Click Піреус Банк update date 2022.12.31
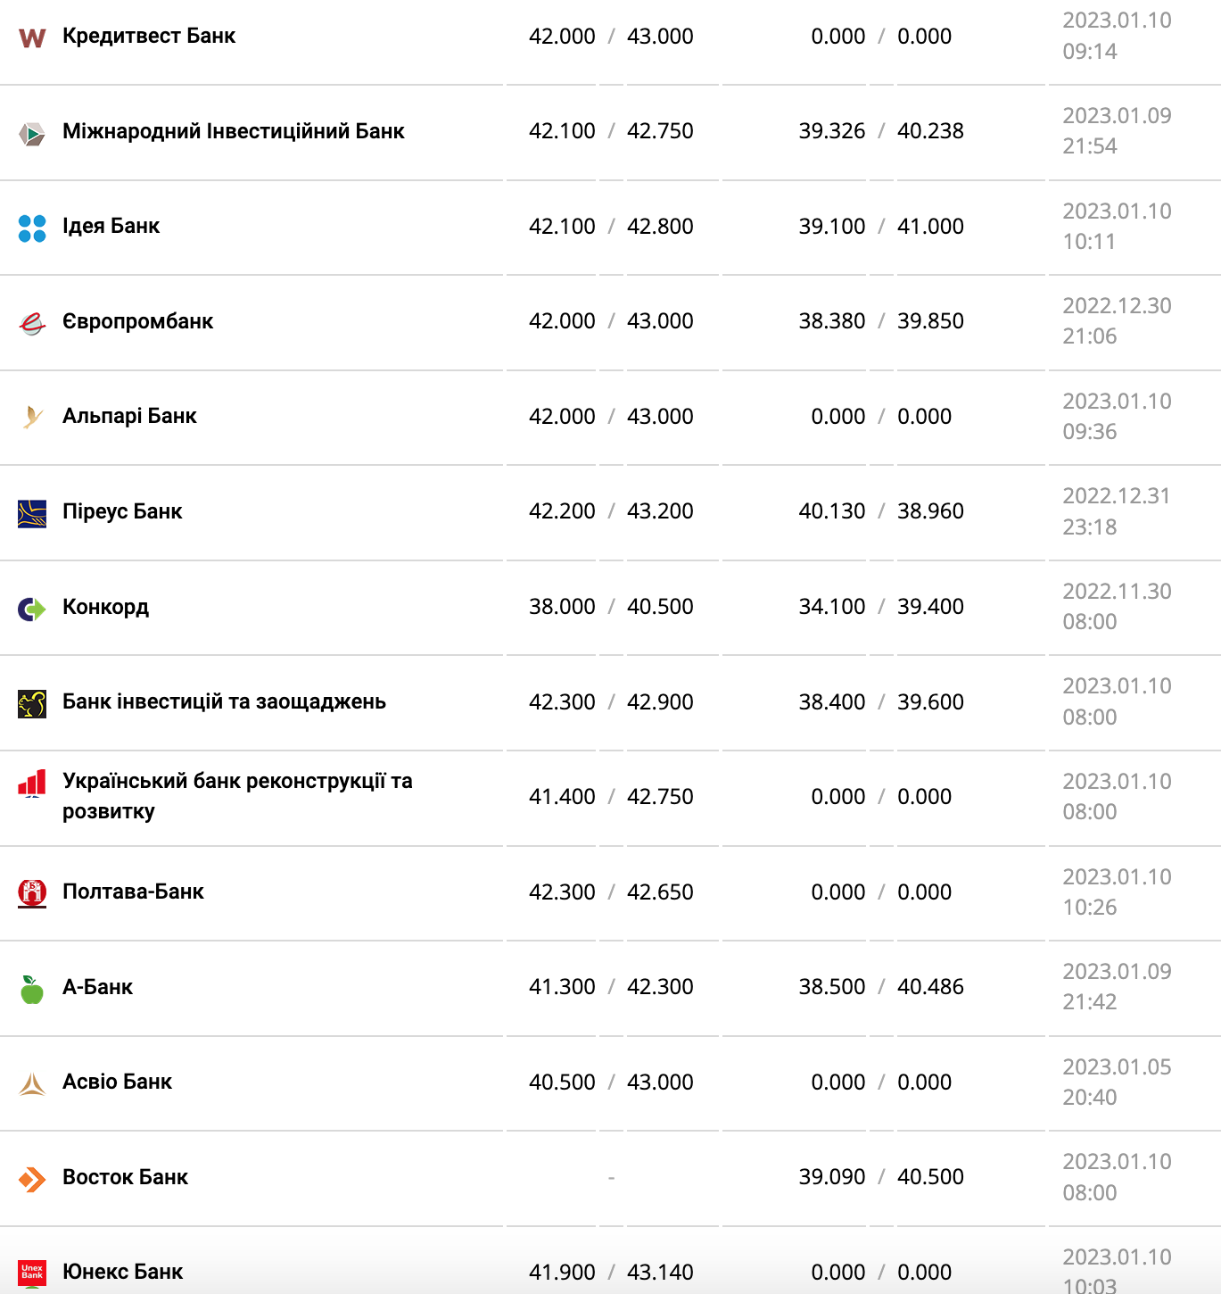This screenshot has height=1294, width=1221. tap(1116, 496)
